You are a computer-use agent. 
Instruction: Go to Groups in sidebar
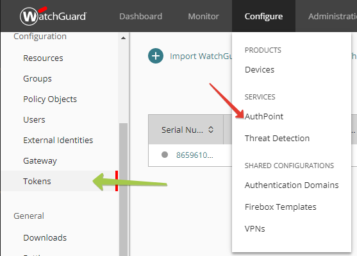tap(37, 79)
